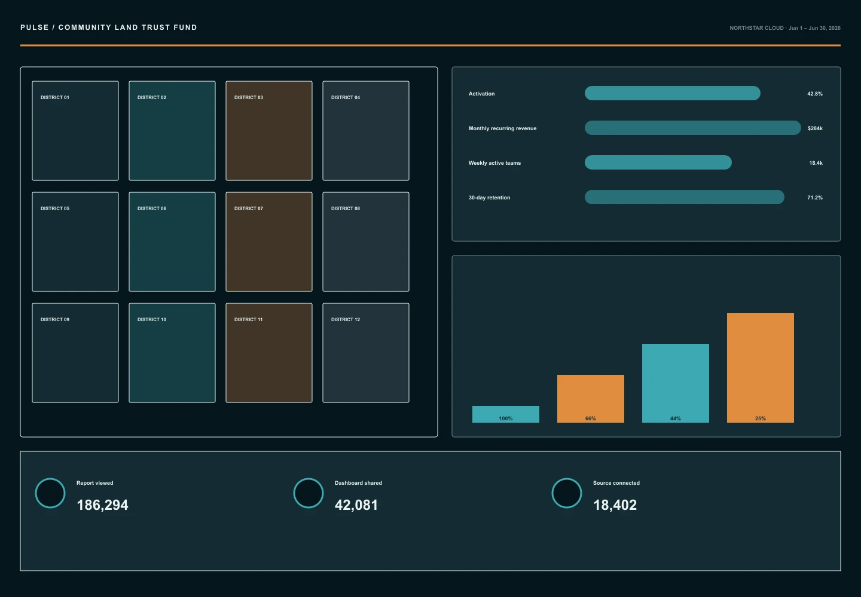Click the 18,402 value
The width and height of the screenshot is (861, 597).
[x=615, y=505]
